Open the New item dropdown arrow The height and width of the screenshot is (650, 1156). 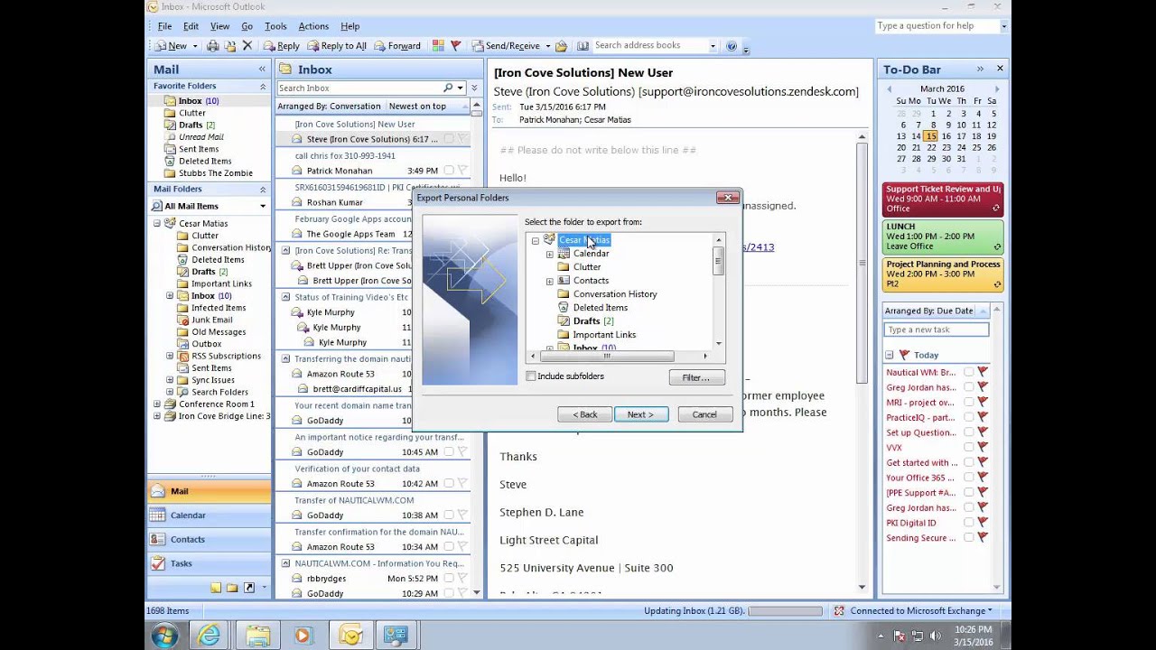194,46
